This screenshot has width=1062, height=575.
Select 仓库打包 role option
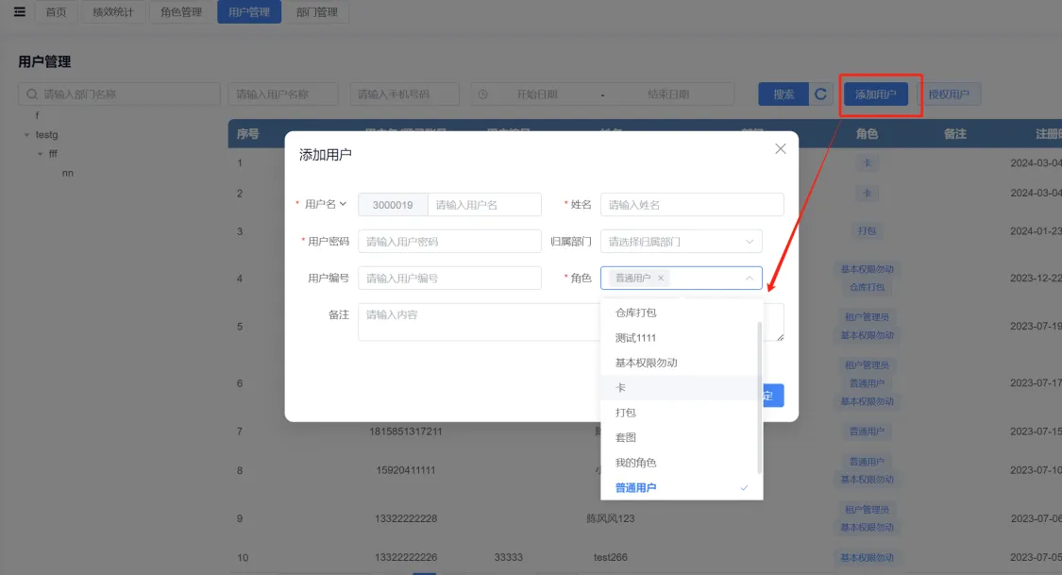pyautogui.click(x=635, y=313)
